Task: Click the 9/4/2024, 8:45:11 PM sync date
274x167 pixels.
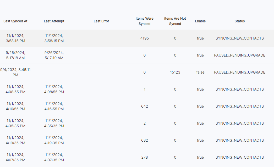Action: 15,72
